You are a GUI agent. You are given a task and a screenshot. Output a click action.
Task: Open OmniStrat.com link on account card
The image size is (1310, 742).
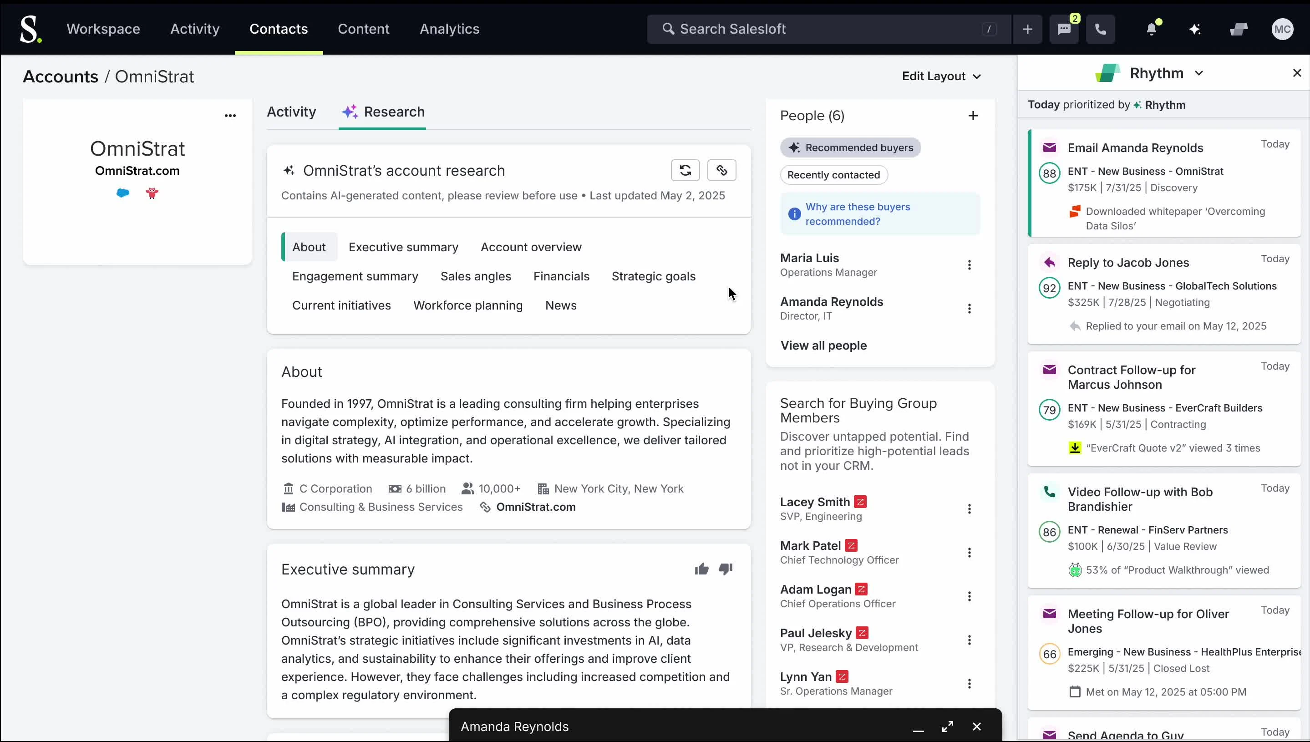[137, 171]
